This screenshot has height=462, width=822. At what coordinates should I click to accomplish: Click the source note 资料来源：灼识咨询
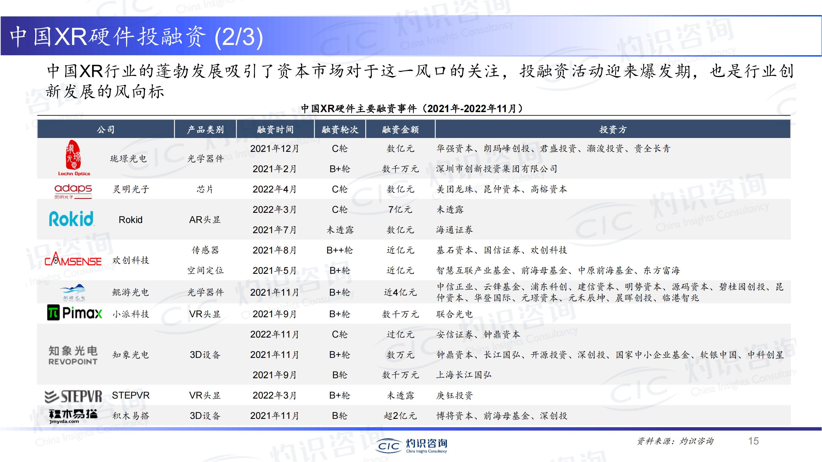[675, 441]
